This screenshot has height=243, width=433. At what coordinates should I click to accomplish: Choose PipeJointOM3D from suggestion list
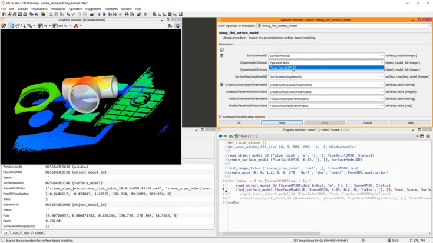coord(283,68)
